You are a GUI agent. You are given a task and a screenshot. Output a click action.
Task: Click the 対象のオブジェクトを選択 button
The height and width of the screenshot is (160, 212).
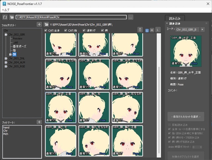186,156
